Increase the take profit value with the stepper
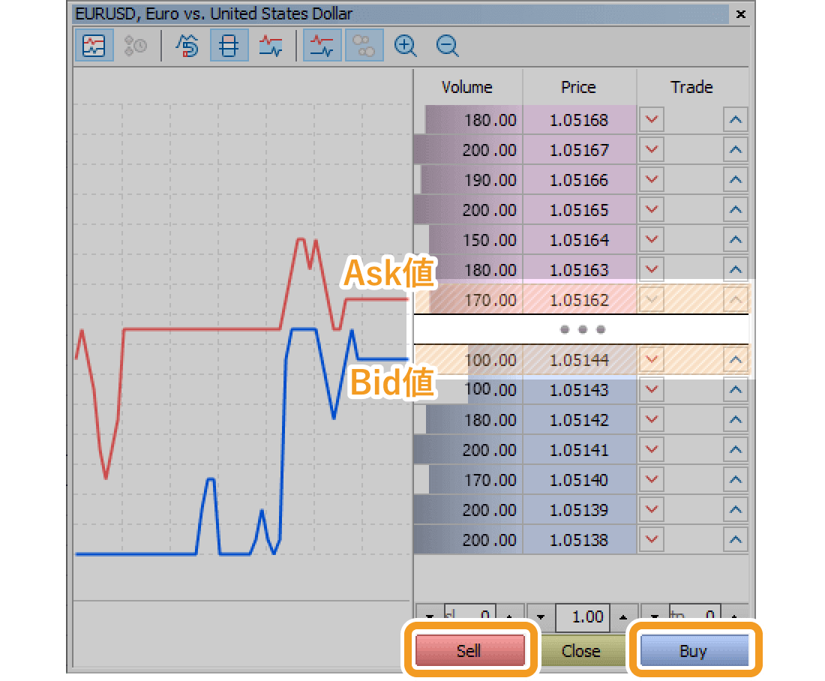Screen dimensions: 825x681 tap(735, 616)
